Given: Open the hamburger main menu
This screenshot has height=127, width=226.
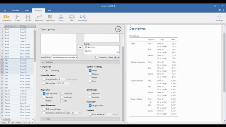Looking at the screenshot, I should tap(5, 11).
